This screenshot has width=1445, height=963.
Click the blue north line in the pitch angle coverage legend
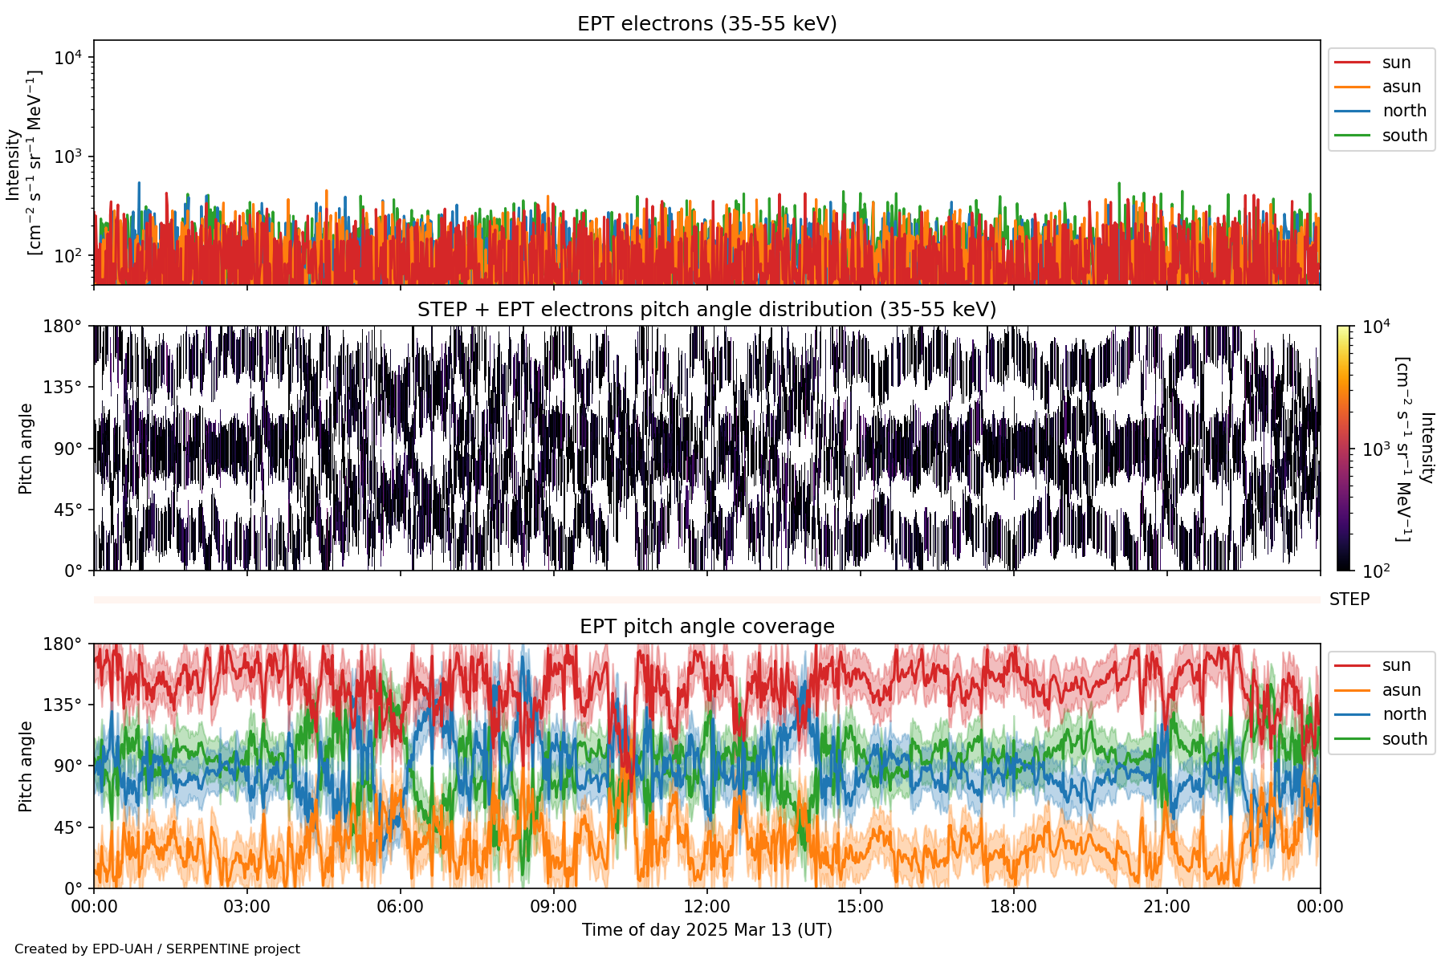(x=1352, y=714)
